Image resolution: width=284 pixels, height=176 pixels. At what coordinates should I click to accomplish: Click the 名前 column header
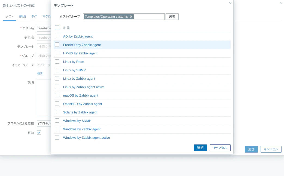click(x=66, y=28)
